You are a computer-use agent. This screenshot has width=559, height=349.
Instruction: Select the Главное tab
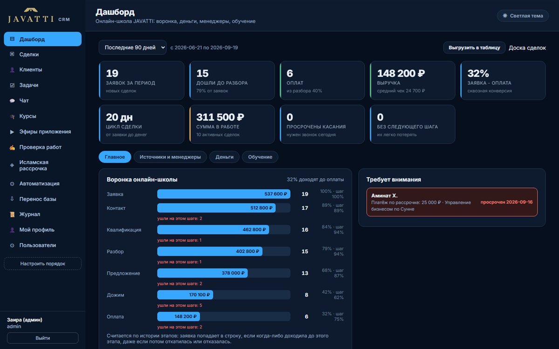[x=115, y=157]
